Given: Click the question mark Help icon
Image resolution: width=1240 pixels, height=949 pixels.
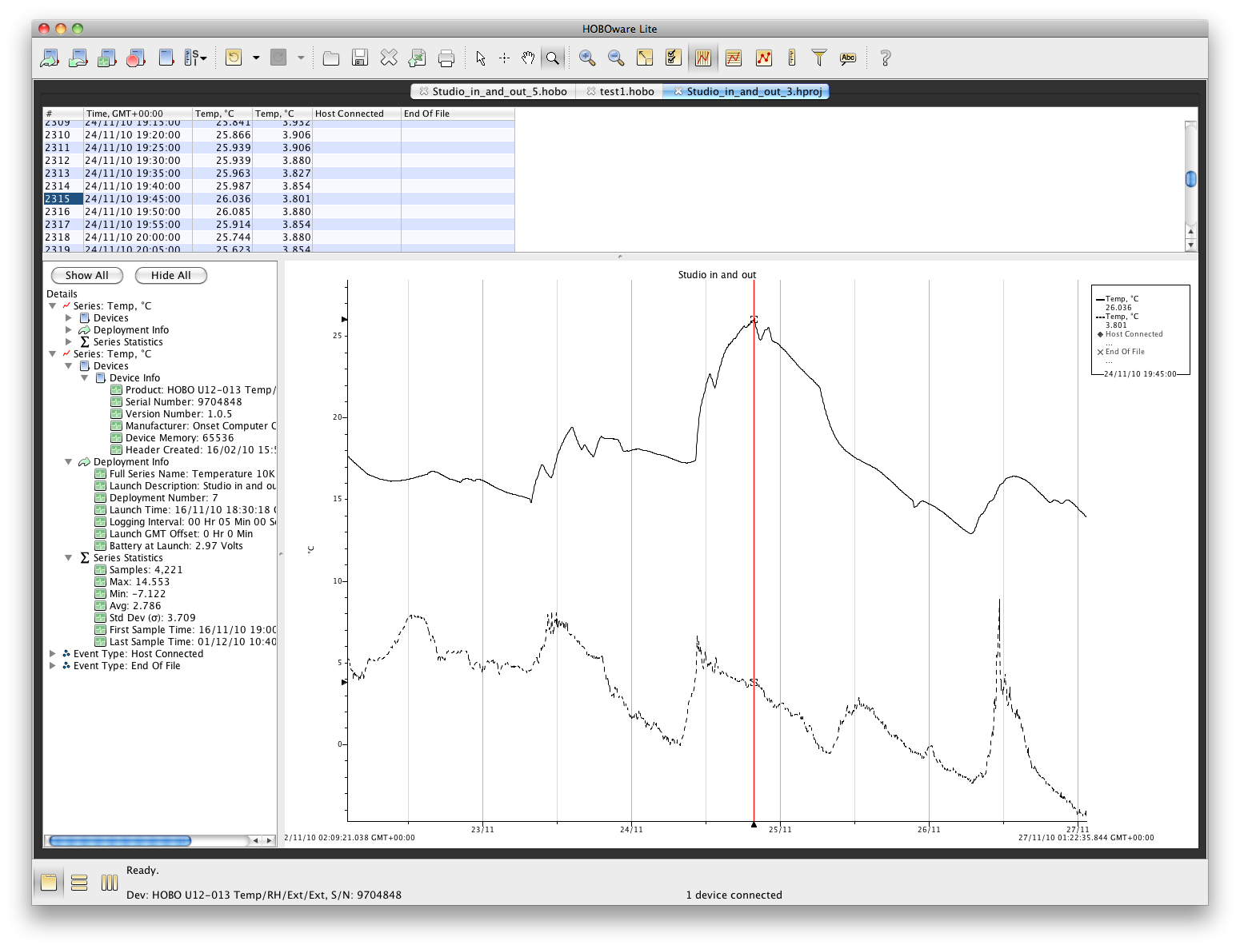Looking at the screenshot, I should pos(885,58).
